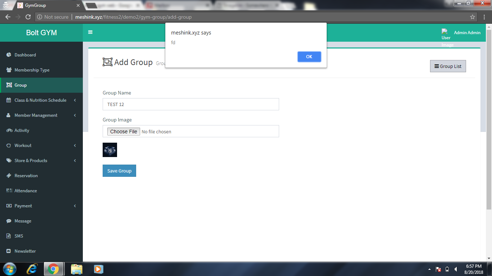The width and height of the screenshot is (492, 276).
Task: Click the Message menu label
Action: (23, 221)
